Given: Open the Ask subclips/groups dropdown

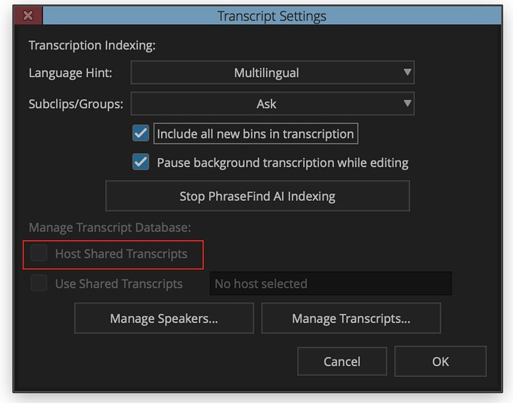Looking at the screenshot, I should (272, 103).
